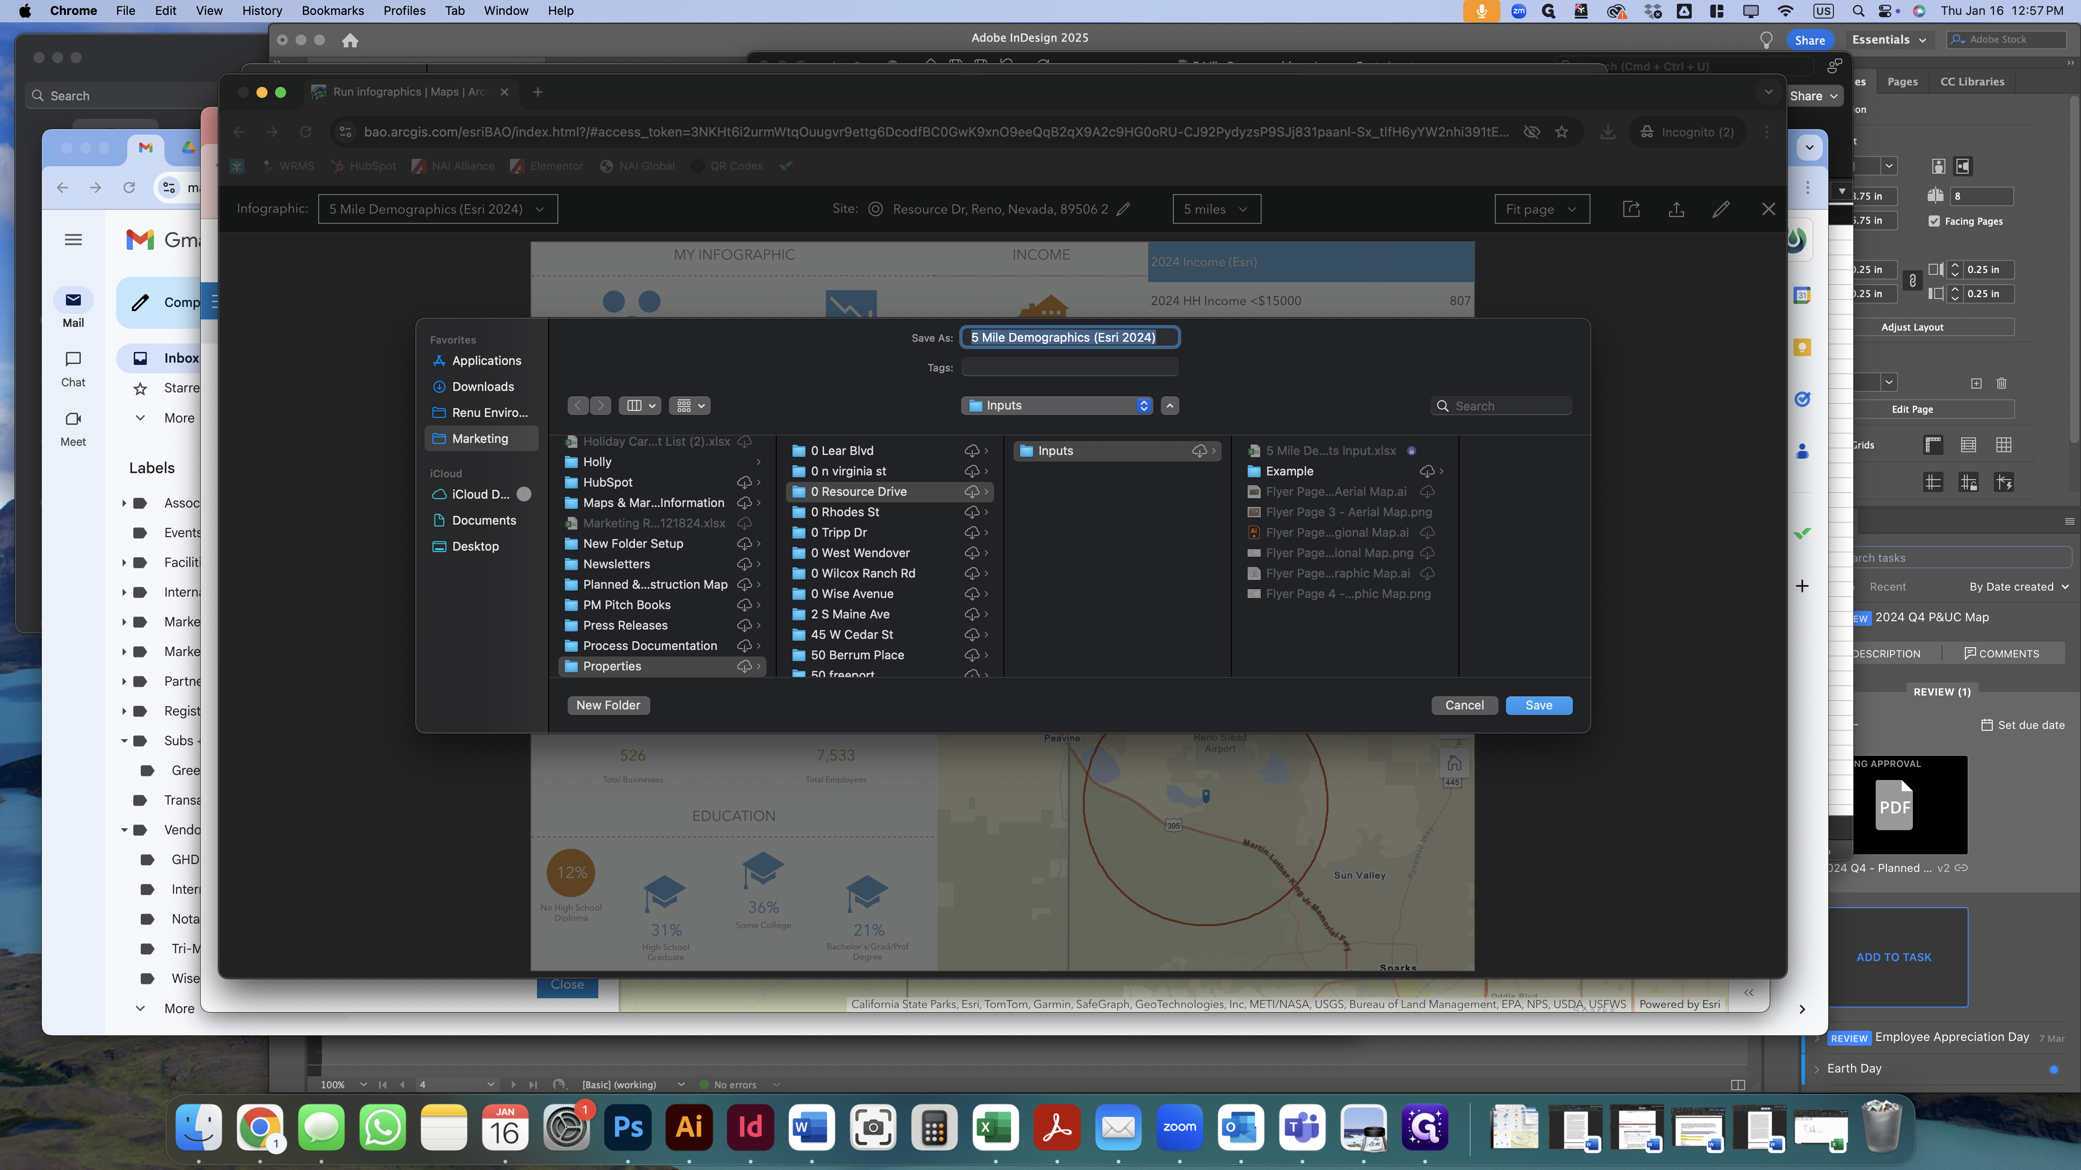Click the share infographic icon
This screenshot has height=1170, width=2081.
(x=1631, y=209)
